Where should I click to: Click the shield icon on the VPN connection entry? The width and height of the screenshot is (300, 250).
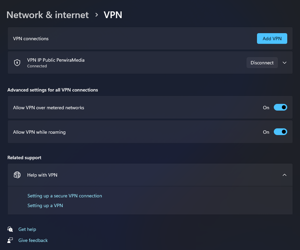pos(17,62)
